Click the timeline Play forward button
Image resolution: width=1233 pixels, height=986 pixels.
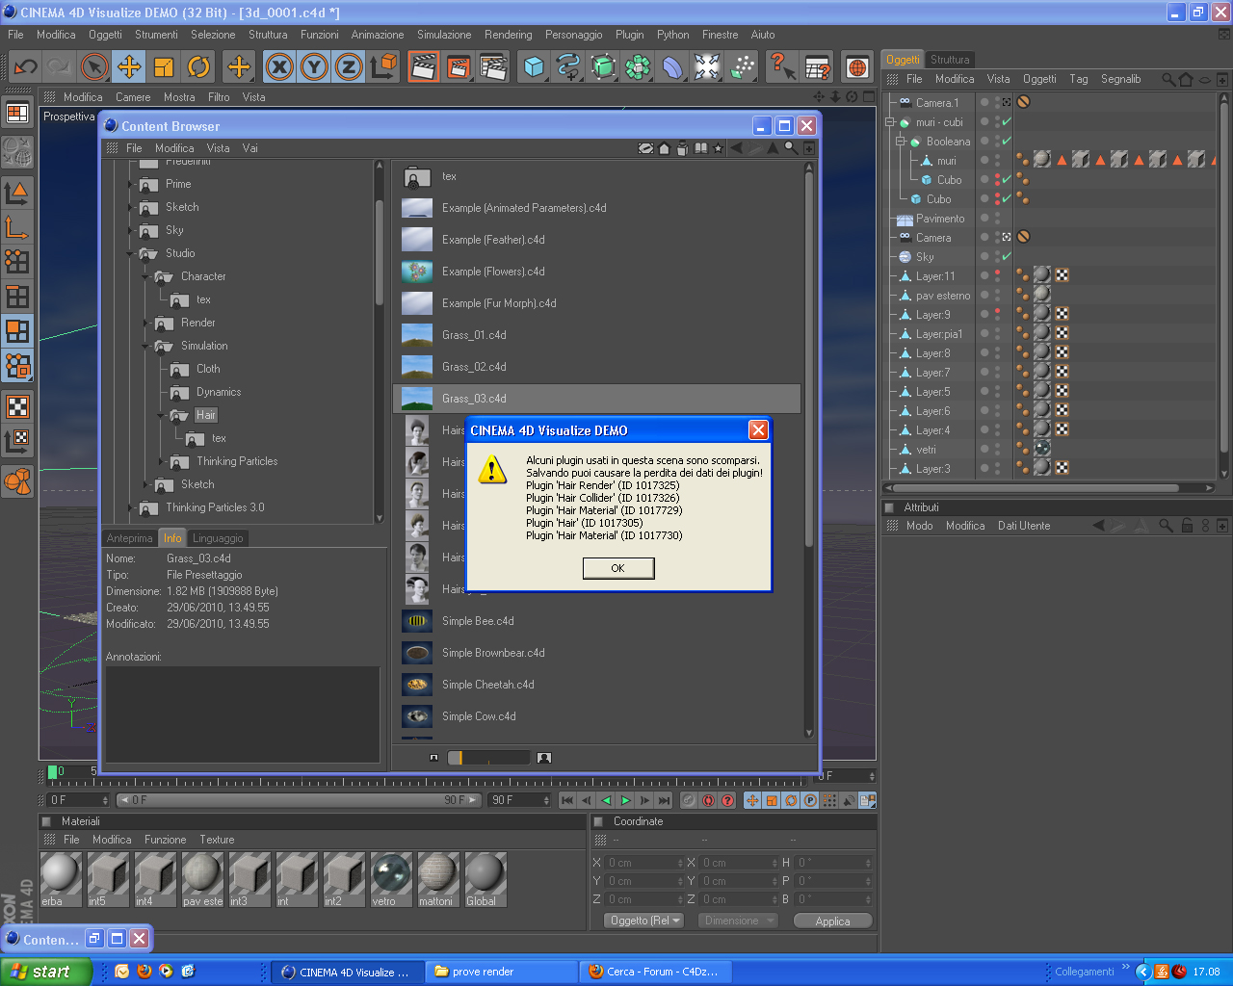point(625,800)
